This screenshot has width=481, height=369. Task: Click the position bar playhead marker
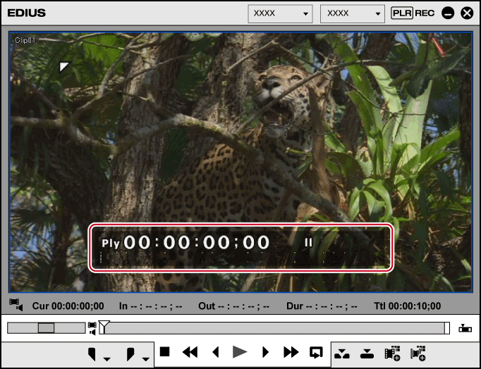(104, 325)
